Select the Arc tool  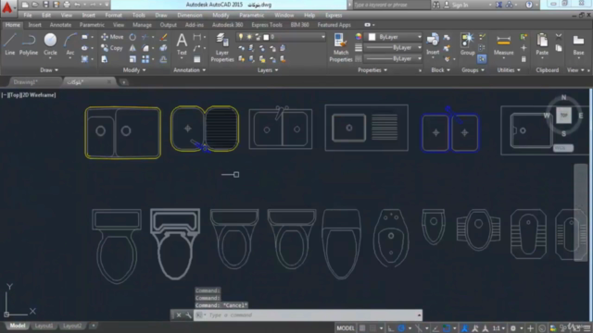[x=70, y=44]
